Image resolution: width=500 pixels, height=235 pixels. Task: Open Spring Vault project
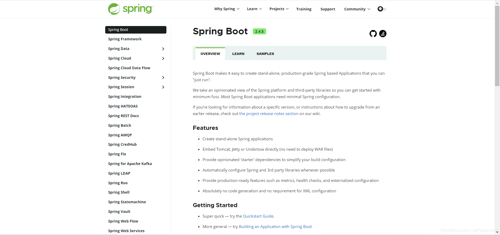tap(119, 212)
